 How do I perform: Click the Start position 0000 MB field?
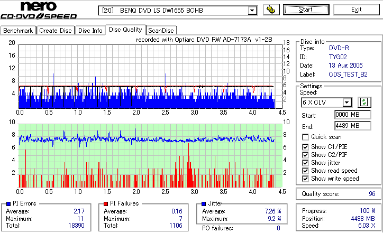coord(352,115)
